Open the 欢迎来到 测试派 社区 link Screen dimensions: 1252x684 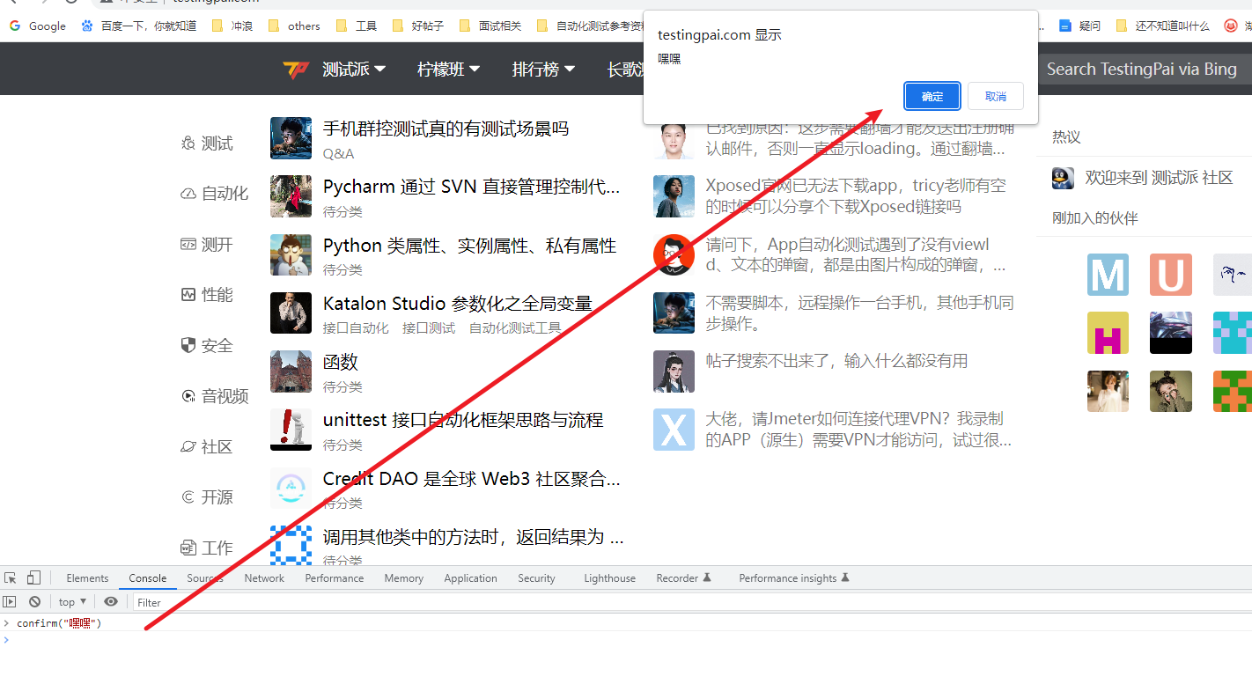pyautogui.click(x=1159, y=178)
